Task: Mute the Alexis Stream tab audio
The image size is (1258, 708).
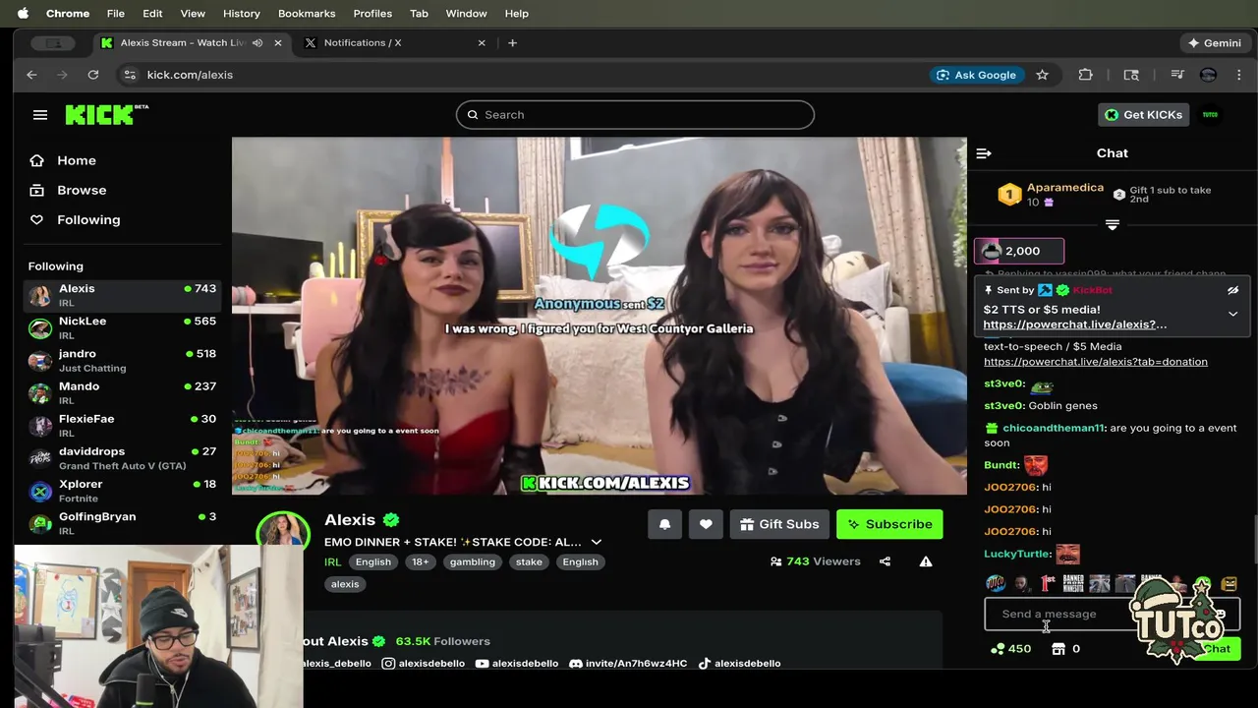Action: (x=257, y=43)
